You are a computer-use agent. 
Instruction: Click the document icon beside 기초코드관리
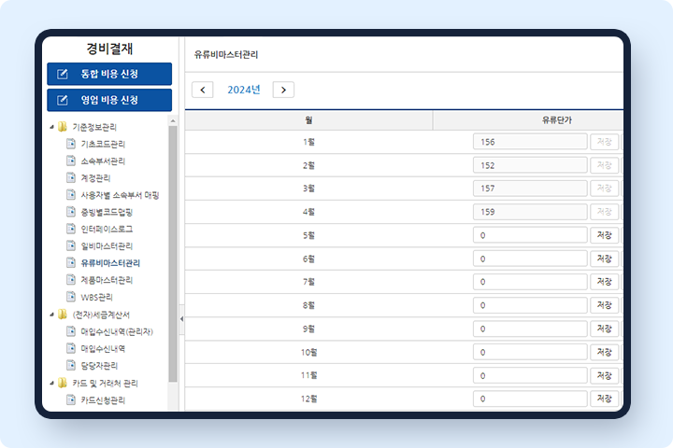tap(71, 144)
